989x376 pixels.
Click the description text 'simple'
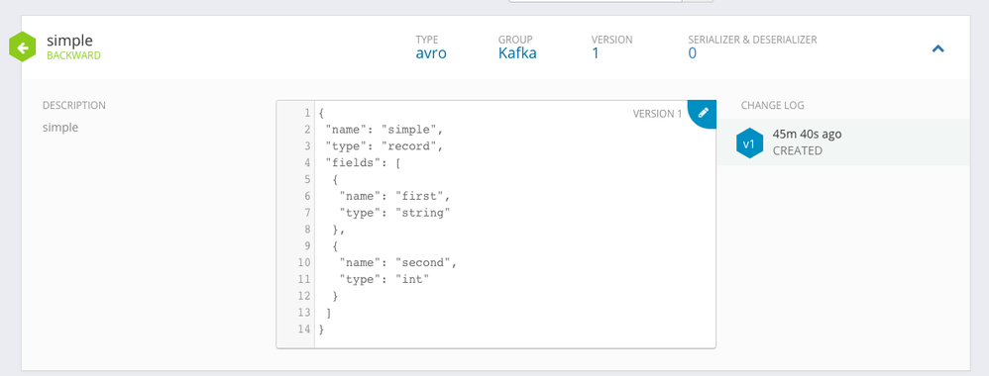pos(59,128)
